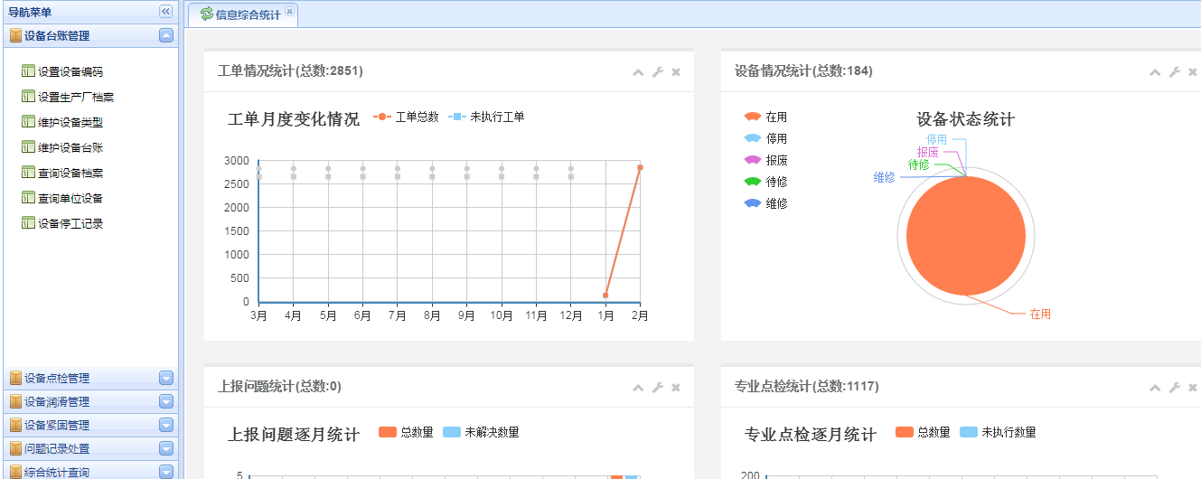Image resolution: width=1201 pixels, height=479 pixels.
Task: Close the 信息综合统计 tab
Action: (289, 12)
